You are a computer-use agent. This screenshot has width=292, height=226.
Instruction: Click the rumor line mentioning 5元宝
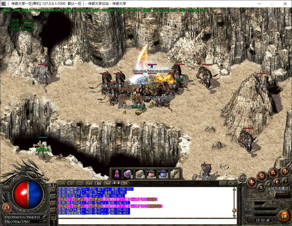click(108, 199)
